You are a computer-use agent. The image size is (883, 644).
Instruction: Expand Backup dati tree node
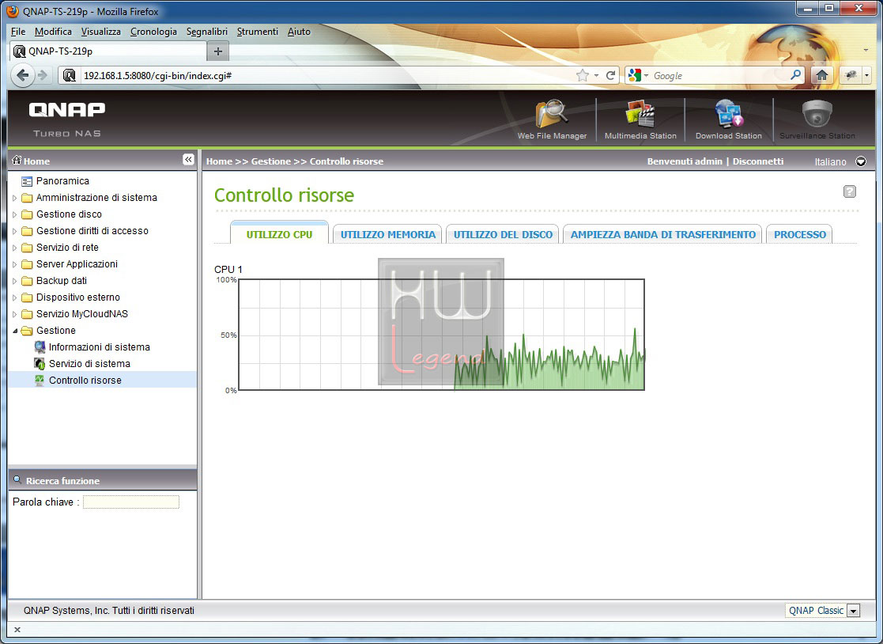(x=15, y=281)
